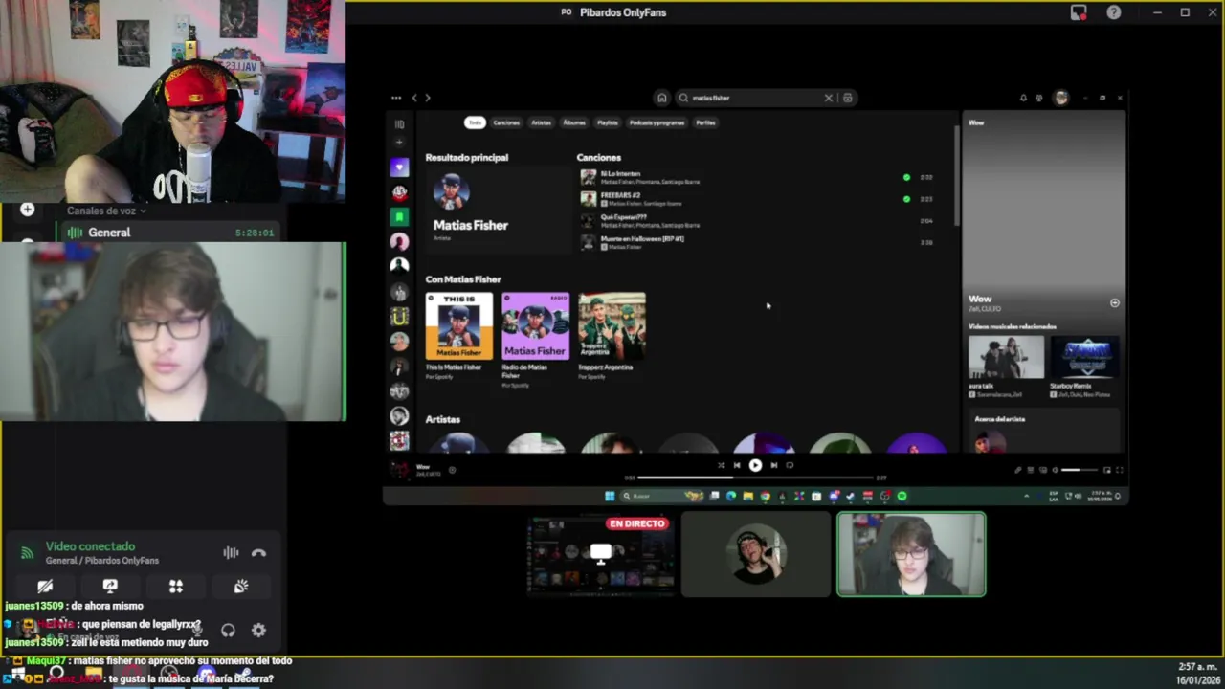Adjust the Spotify volume slider
This screenshot has height=689, width=1225.
point(1079,470)
